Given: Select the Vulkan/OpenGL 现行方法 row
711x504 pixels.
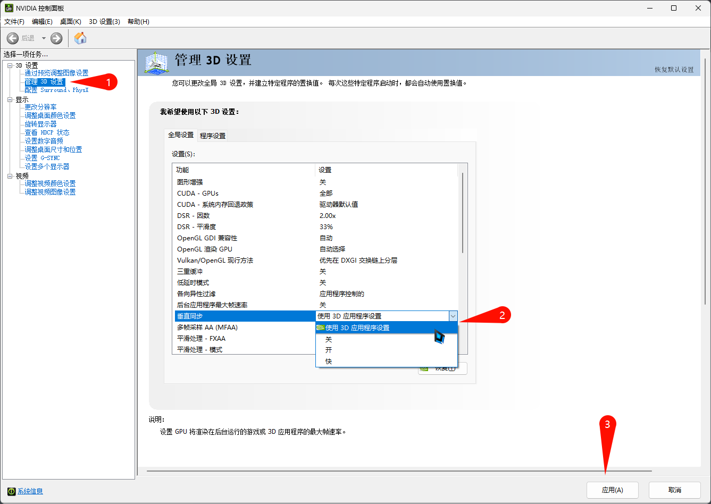Looking at the screenshot, I should (x=316, y=260).
